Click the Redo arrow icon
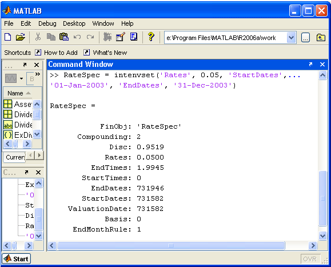This screenshot has height=267, width=331. 90,37
